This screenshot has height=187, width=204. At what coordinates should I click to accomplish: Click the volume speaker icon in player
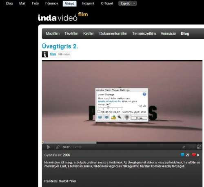184,147
